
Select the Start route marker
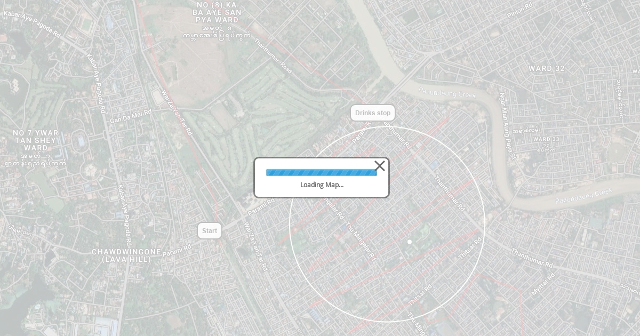tap(210, 231)
